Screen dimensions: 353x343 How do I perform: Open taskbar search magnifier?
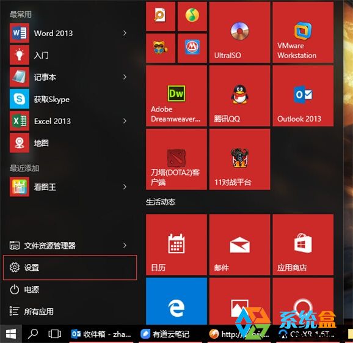click(33, 334)
